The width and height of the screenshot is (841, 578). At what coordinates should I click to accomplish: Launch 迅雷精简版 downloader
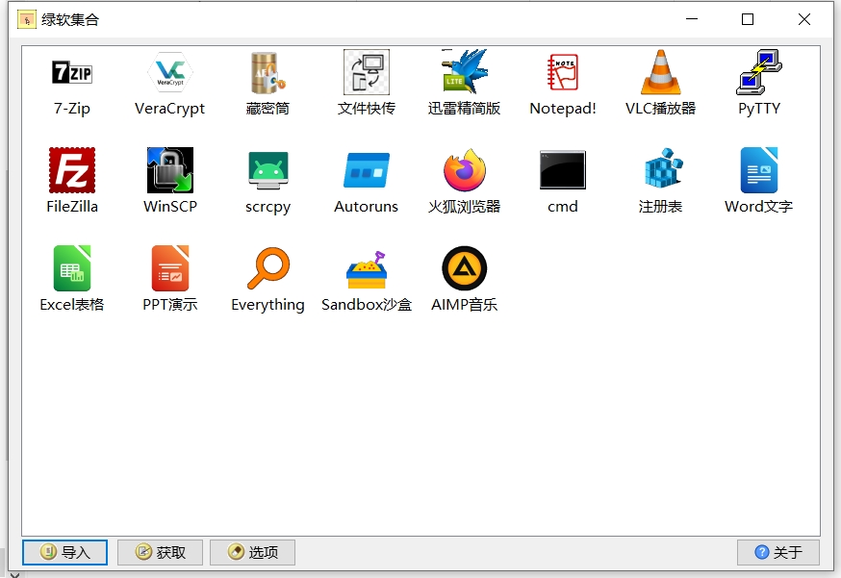pyautogui.click(x=465, y=72)
